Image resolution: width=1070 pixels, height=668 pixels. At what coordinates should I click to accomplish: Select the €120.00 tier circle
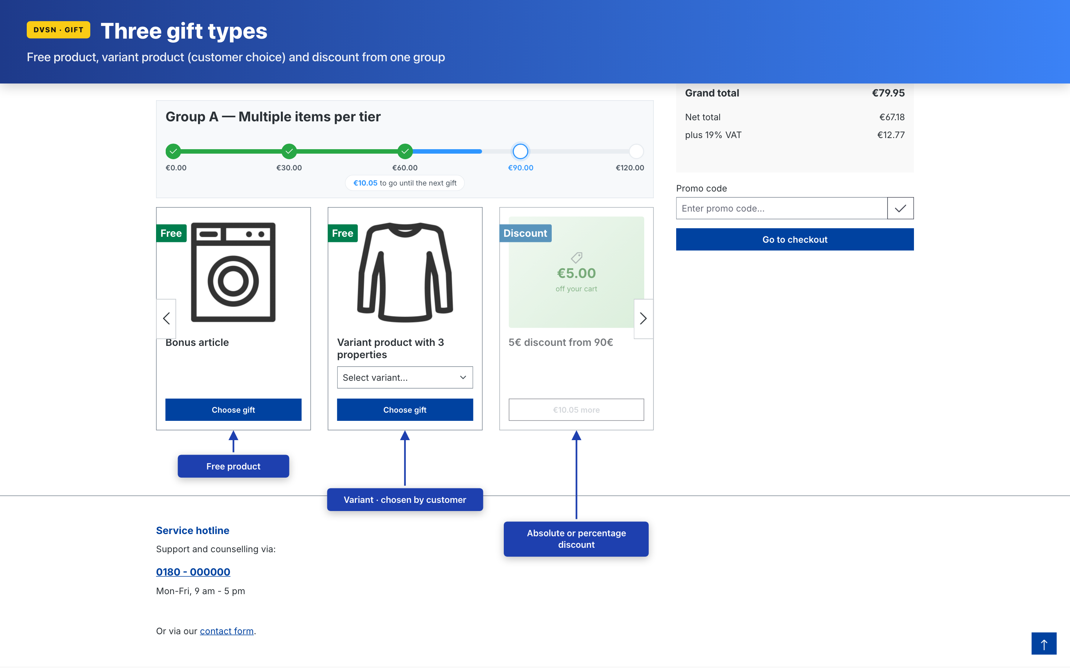[636, 151]
